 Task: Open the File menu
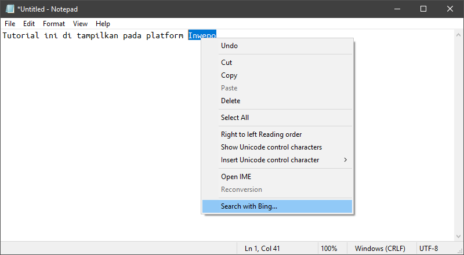point(10,24)
